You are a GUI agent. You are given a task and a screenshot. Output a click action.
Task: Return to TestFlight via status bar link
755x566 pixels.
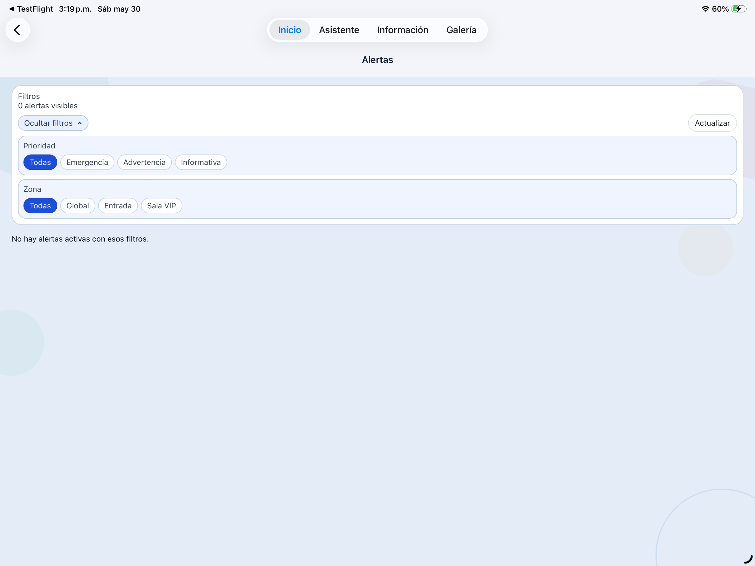[x=31, y=9]
